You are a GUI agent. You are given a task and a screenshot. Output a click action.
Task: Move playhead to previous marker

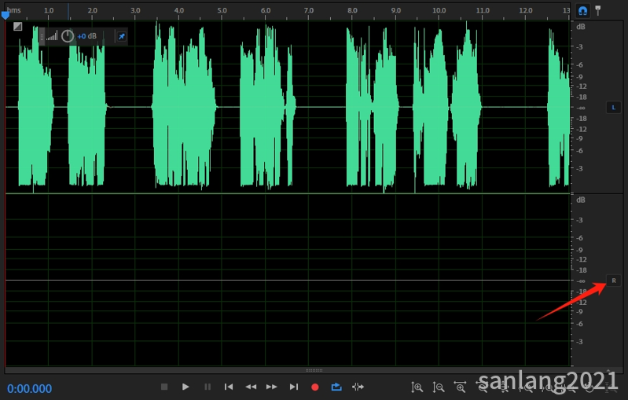[229, 387]
